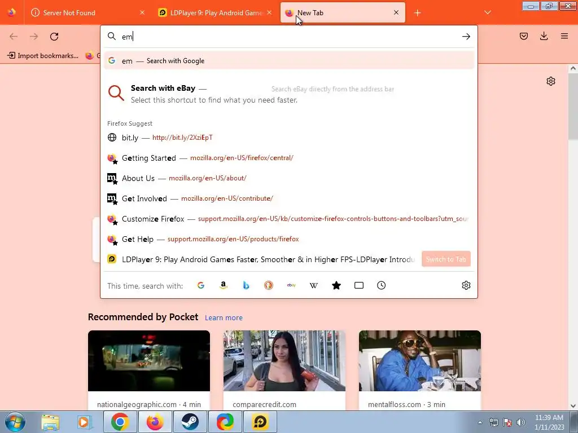This screenshot has height=433, width=578.
Task: Open Chrome from the taskbar
Action: click(120, 422)
